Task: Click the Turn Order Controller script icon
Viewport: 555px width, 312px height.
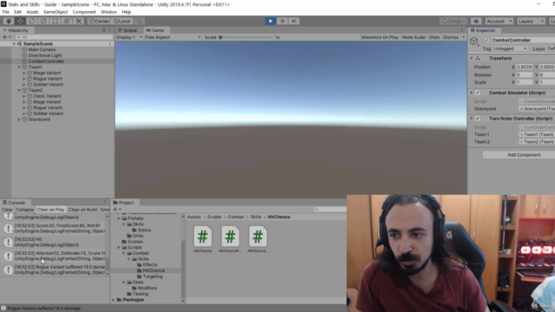Action: pyautogui.click(x=478, y=119)
